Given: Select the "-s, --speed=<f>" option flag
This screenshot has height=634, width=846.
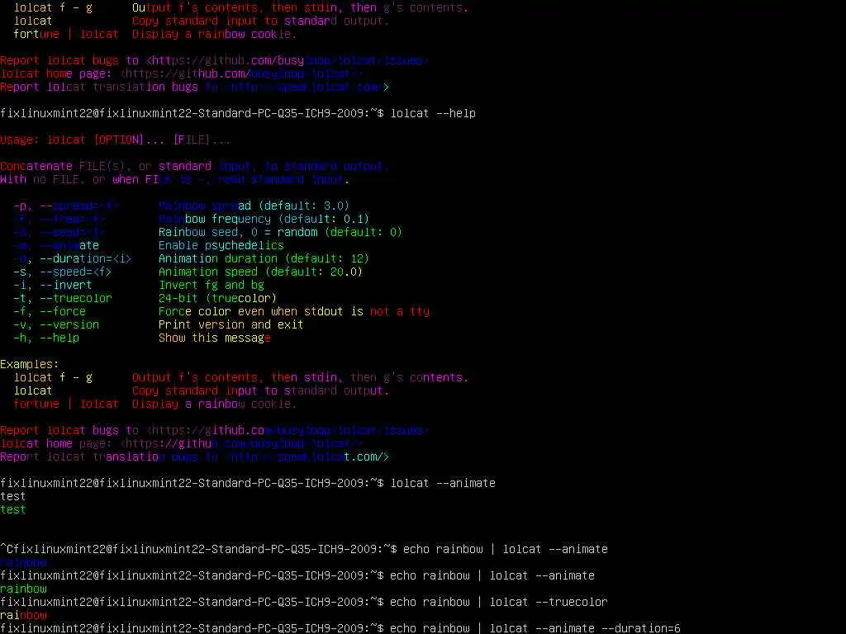Looking at the screenshot, I should click(63, 272).
